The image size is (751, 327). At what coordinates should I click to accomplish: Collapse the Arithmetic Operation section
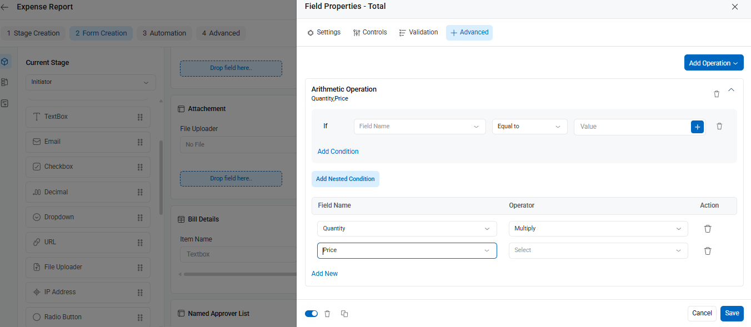[x=731, y=89]
